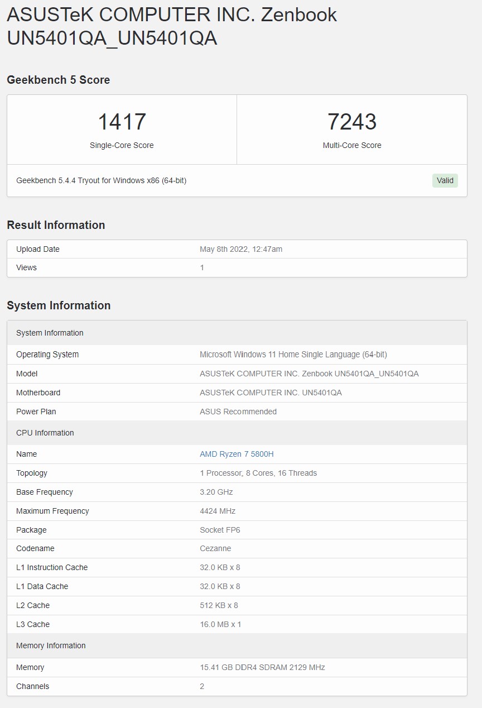The height and width of the screenshot is (708, 482).
Task: Click the green Valid badge
Action: click(x=445, y=180)
